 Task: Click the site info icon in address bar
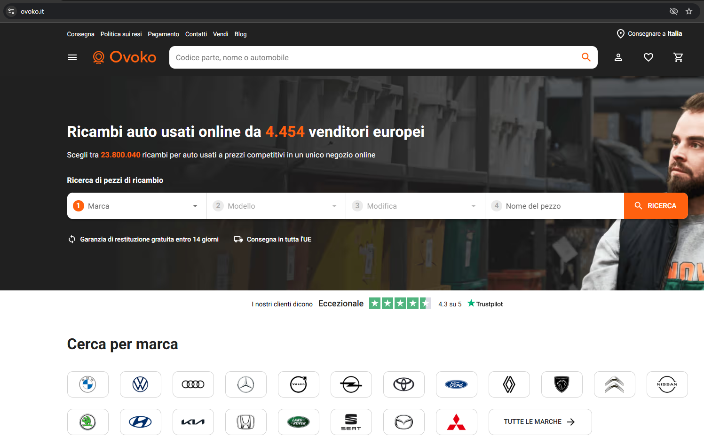(x=11, y=11)
